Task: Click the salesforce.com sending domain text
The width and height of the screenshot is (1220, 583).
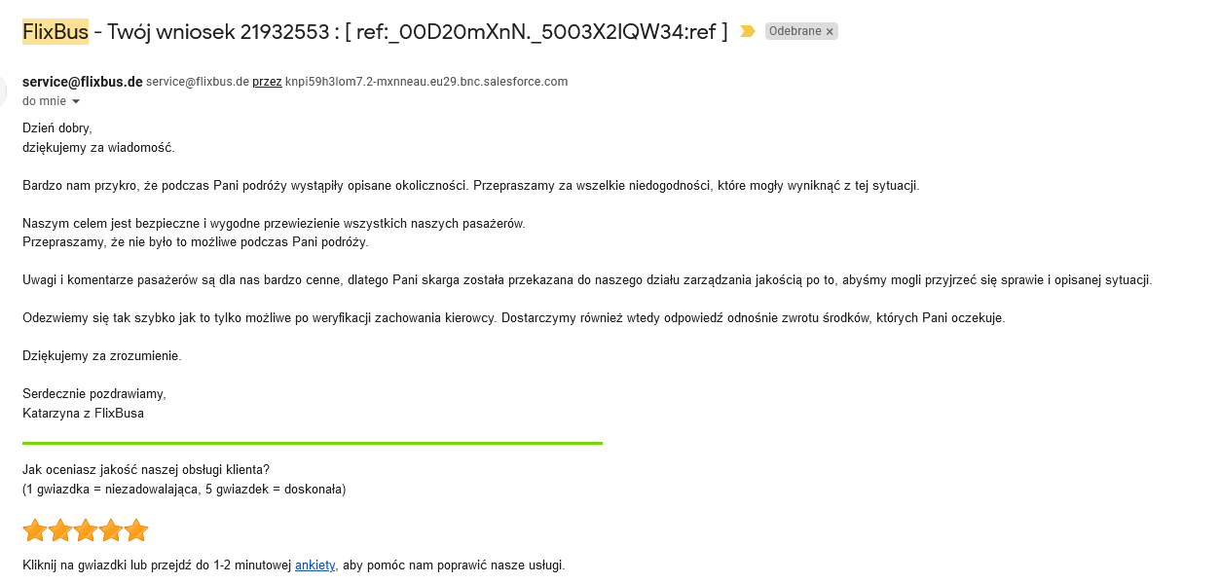Action: (x=426, y=82)
